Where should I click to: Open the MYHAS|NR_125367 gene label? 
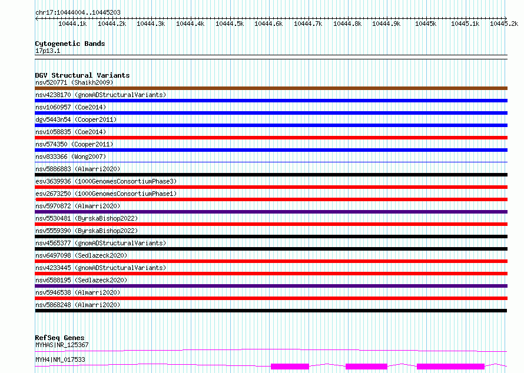point(62,345)
